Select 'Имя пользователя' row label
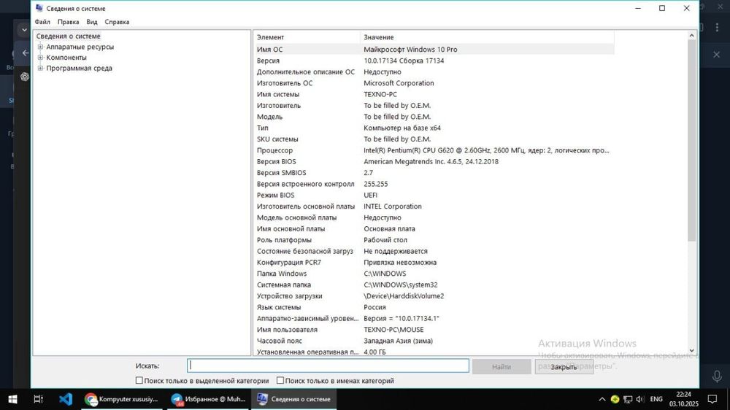The height and width of the screenshot is (410, 730). point(287,330)
